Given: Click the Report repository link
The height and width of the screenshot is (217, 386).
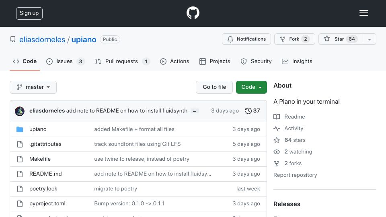Looking at the screenshot, I should pos(295,175).
